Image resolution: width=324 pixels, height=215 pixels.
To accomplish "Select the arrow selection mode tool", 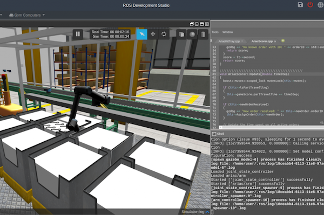I will (x=142, y=34).
